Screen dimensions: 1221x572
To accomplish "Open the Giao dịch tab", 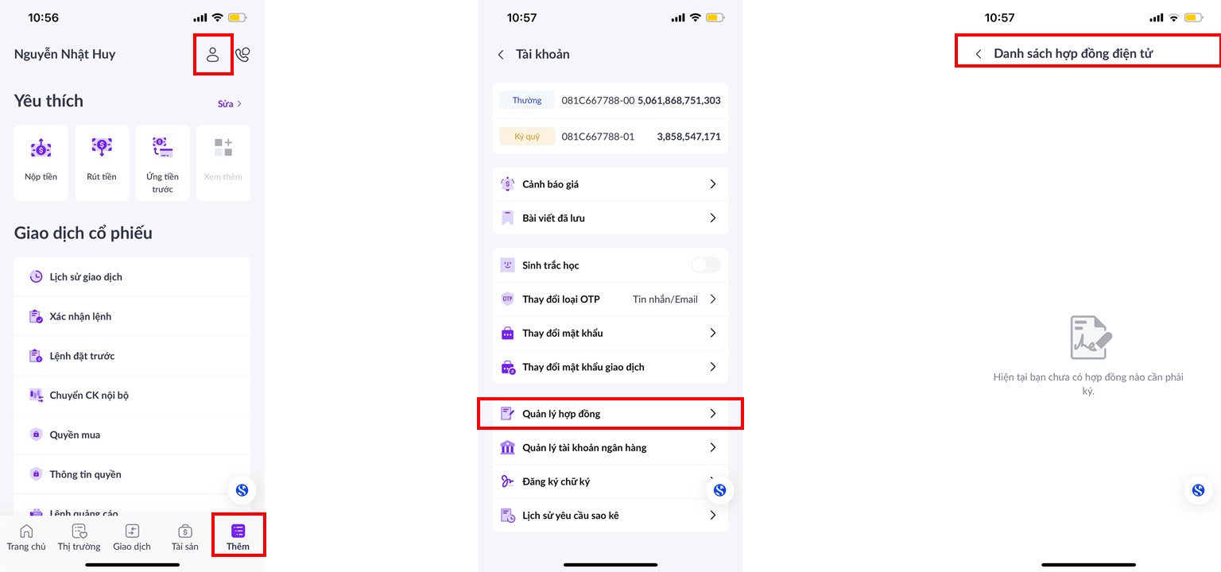I will click(132, 537).
